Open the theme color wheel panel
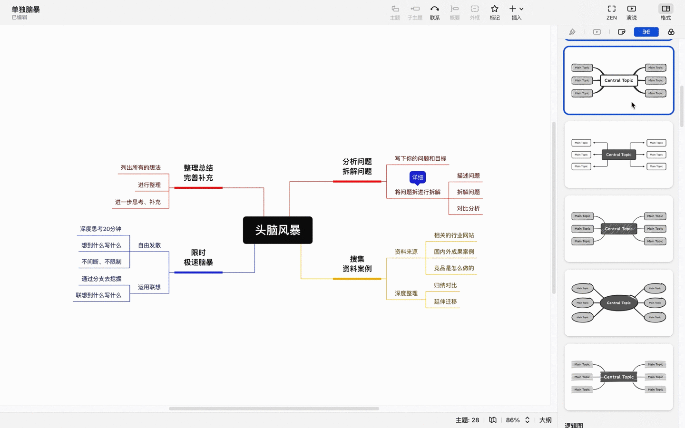685x428 pixels. (671, 32)
